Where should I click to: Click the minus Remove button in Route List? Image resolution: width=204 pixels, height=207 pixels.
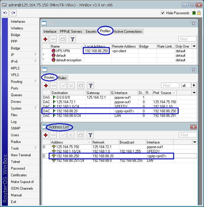54,85
